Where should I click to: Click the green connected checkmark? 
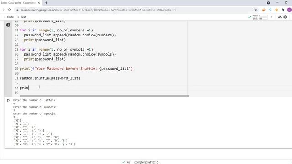tap(250, 17)
